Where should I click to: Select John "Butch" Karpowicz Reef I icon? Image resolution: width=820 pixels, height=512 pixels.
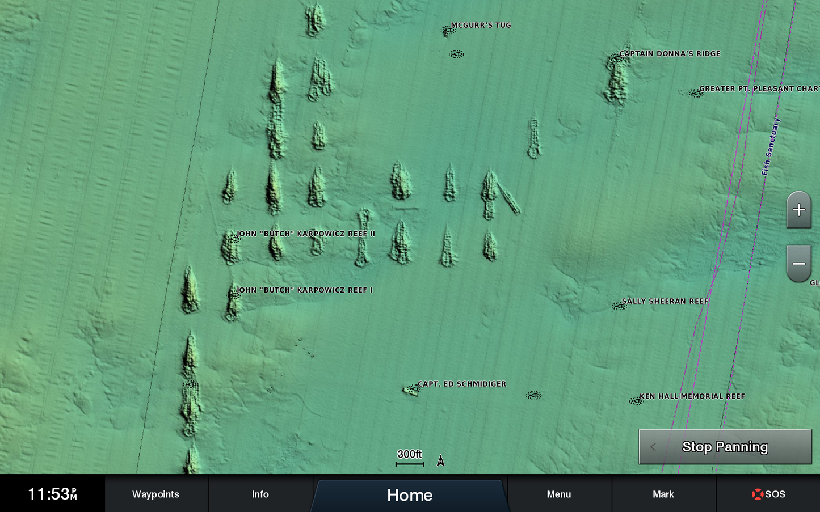coord(233,294)
